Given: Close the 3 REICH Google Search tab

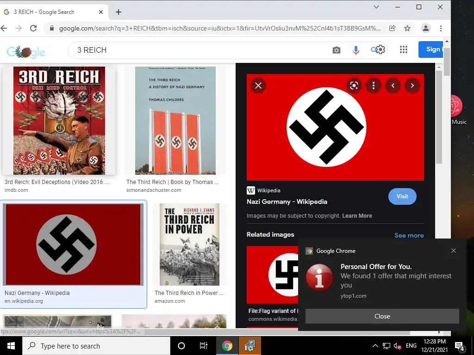Looking at the screenshot, I should click(x=101, y=12).
